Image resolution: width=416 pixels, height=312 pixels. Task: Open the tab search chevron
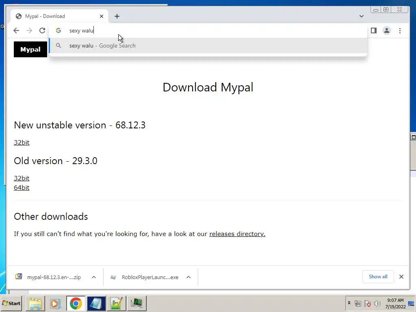[x=361, y=16]
